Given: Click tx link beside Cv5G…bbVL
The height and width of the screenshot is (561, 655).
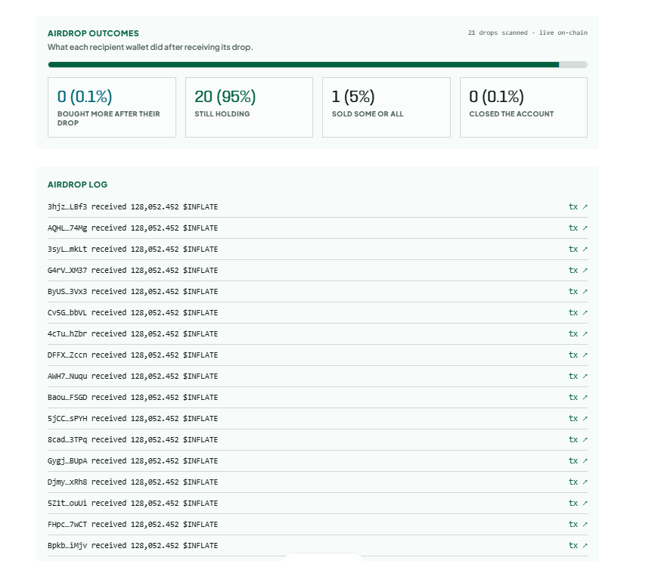Looking at the screenshot, I should pos(578,312).
